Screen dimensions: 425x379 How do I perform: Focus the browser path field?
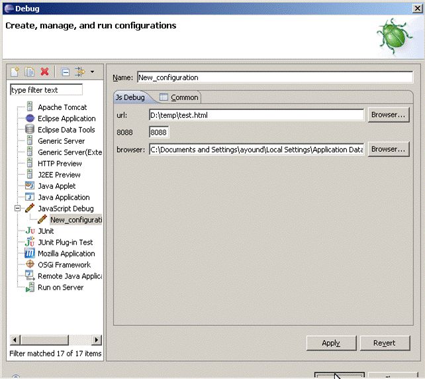256,150
